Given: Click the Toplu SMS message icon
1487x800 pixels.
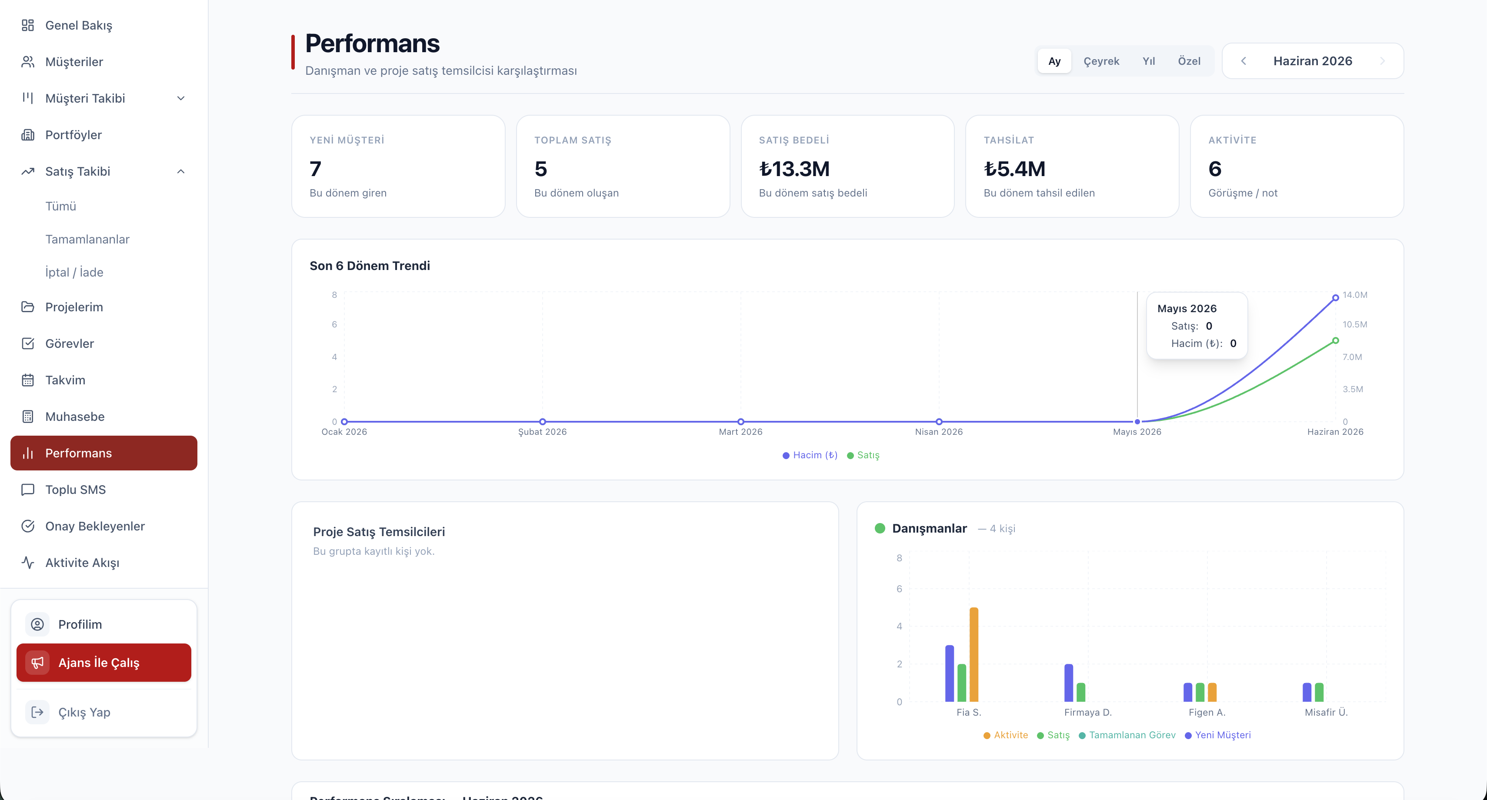Looking at the screenshot, I should [28, 490].
